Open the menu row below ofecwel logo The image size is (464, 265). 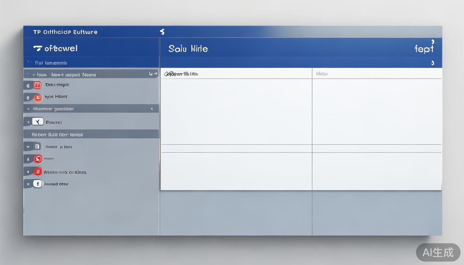(x=51, y=63)
